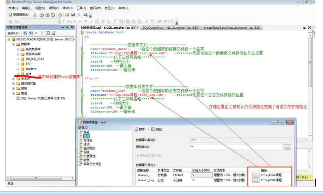Select the 复制 folder in tree
Image resolution: width=323 pixels, height=195 pixels.
[24, 88]
